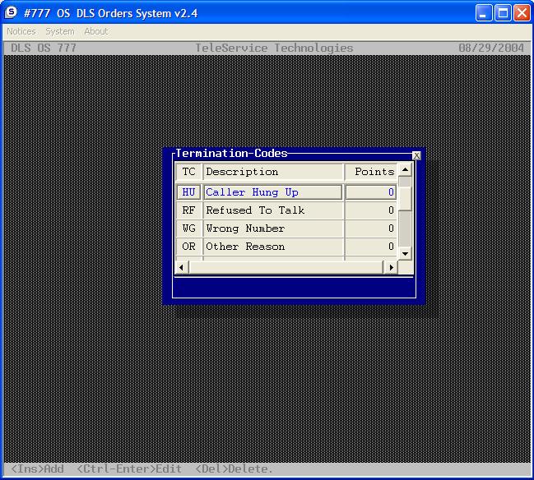Screen dimensions: 534x480
Task: Select the OR code cell
Action: coord(188,247)
